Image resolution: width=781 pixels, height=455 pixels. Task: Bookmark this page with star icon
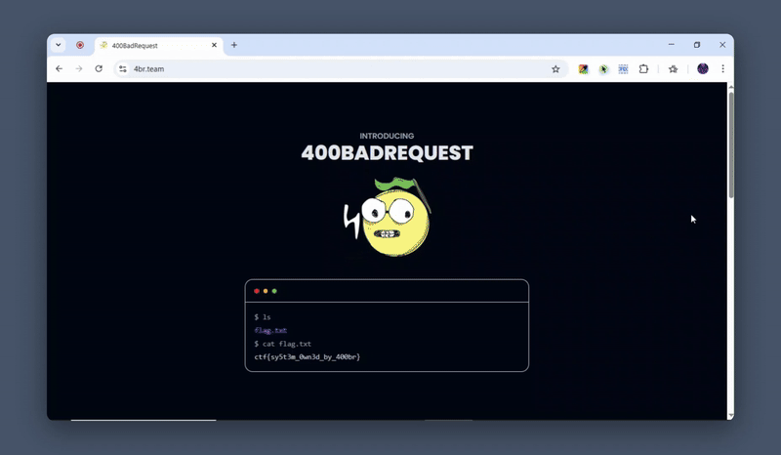(x=555, y=69)
